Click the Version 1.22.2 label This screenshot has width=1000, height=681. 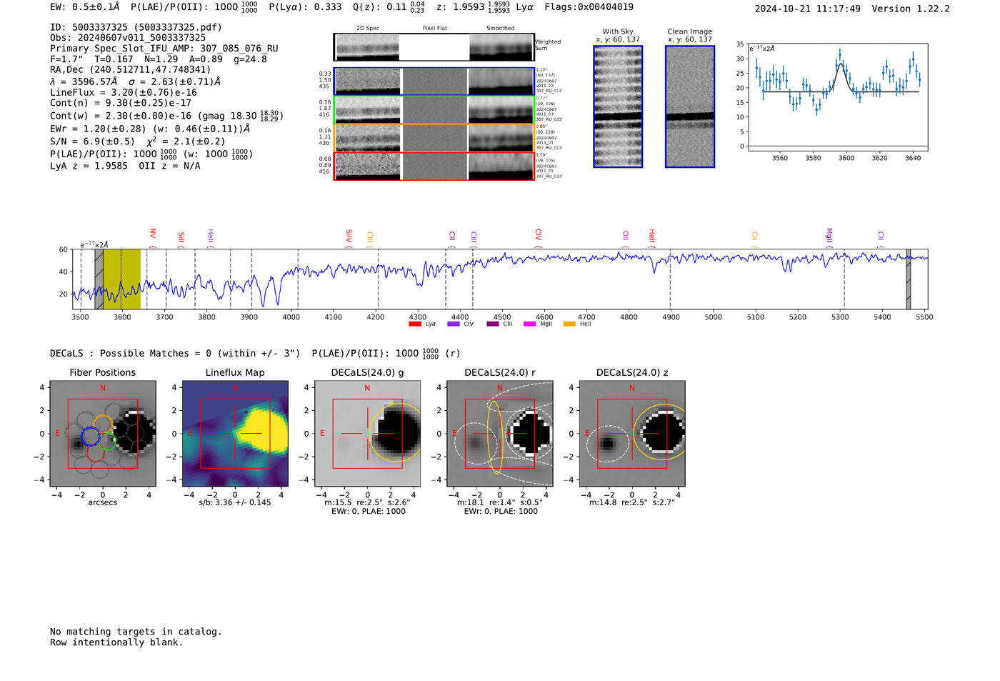[911, 9]
